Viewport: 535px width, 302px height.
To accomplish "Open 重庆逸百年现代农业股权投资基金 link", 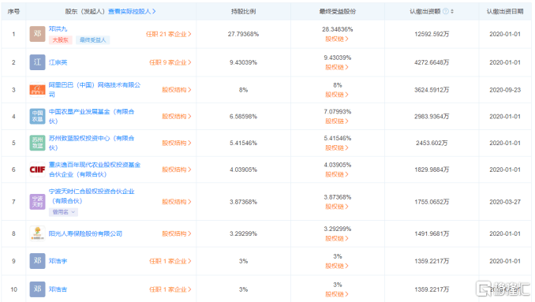I will coord(95,170).
